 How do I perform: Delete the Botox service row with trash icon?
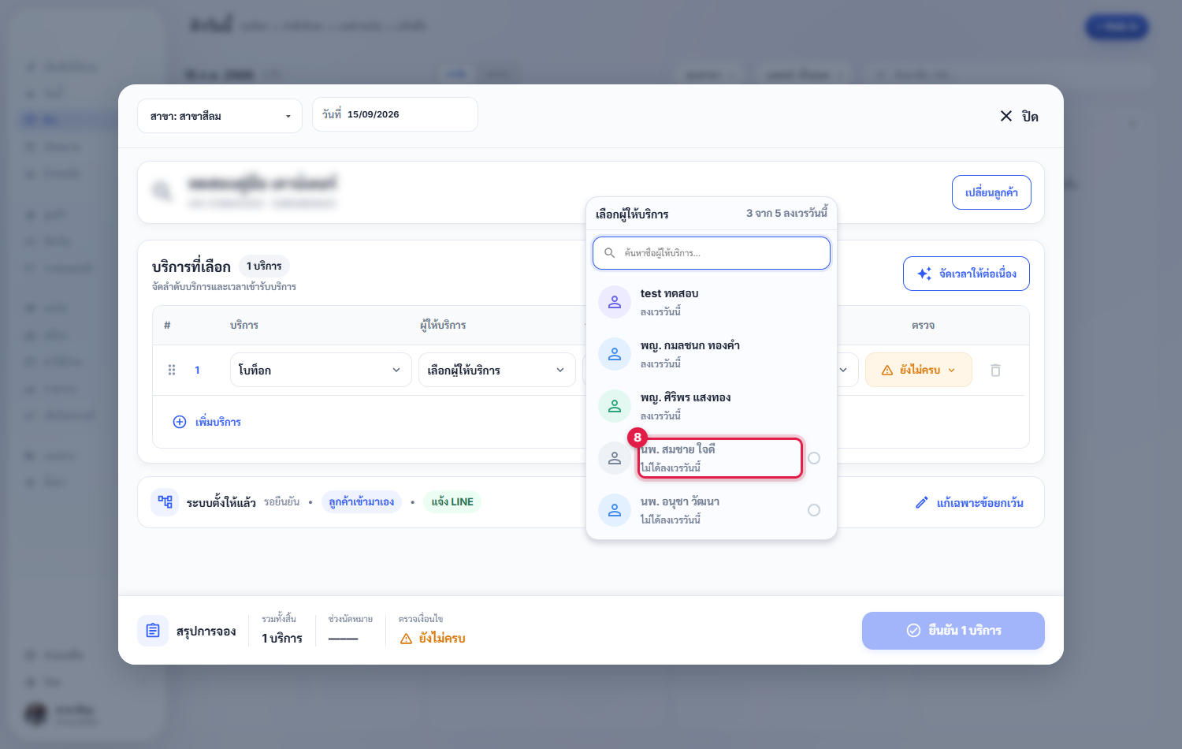(995, 370)
